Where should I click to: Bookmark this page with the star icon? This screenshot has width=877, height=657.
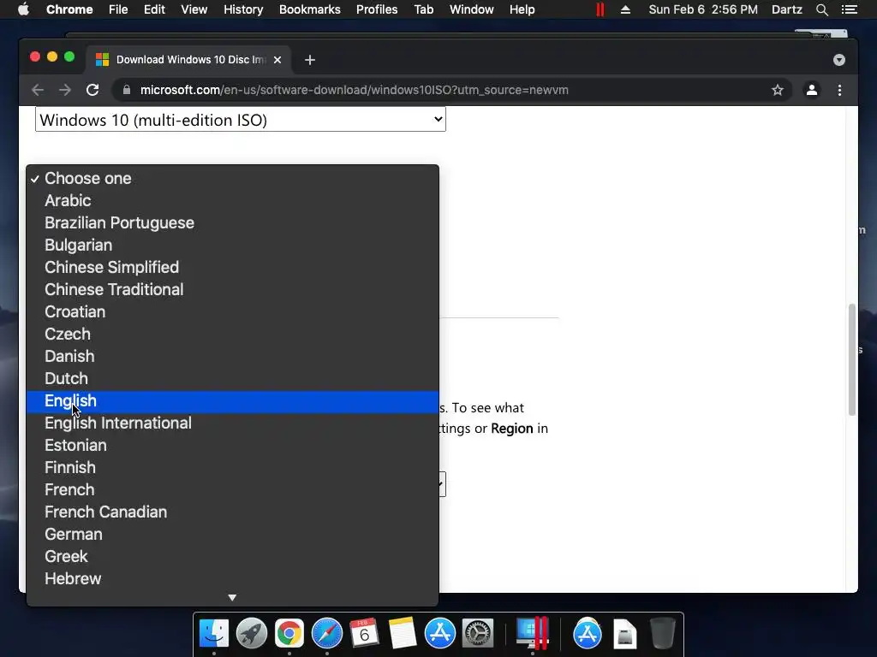pyautogui.click(x=778, y=90)
